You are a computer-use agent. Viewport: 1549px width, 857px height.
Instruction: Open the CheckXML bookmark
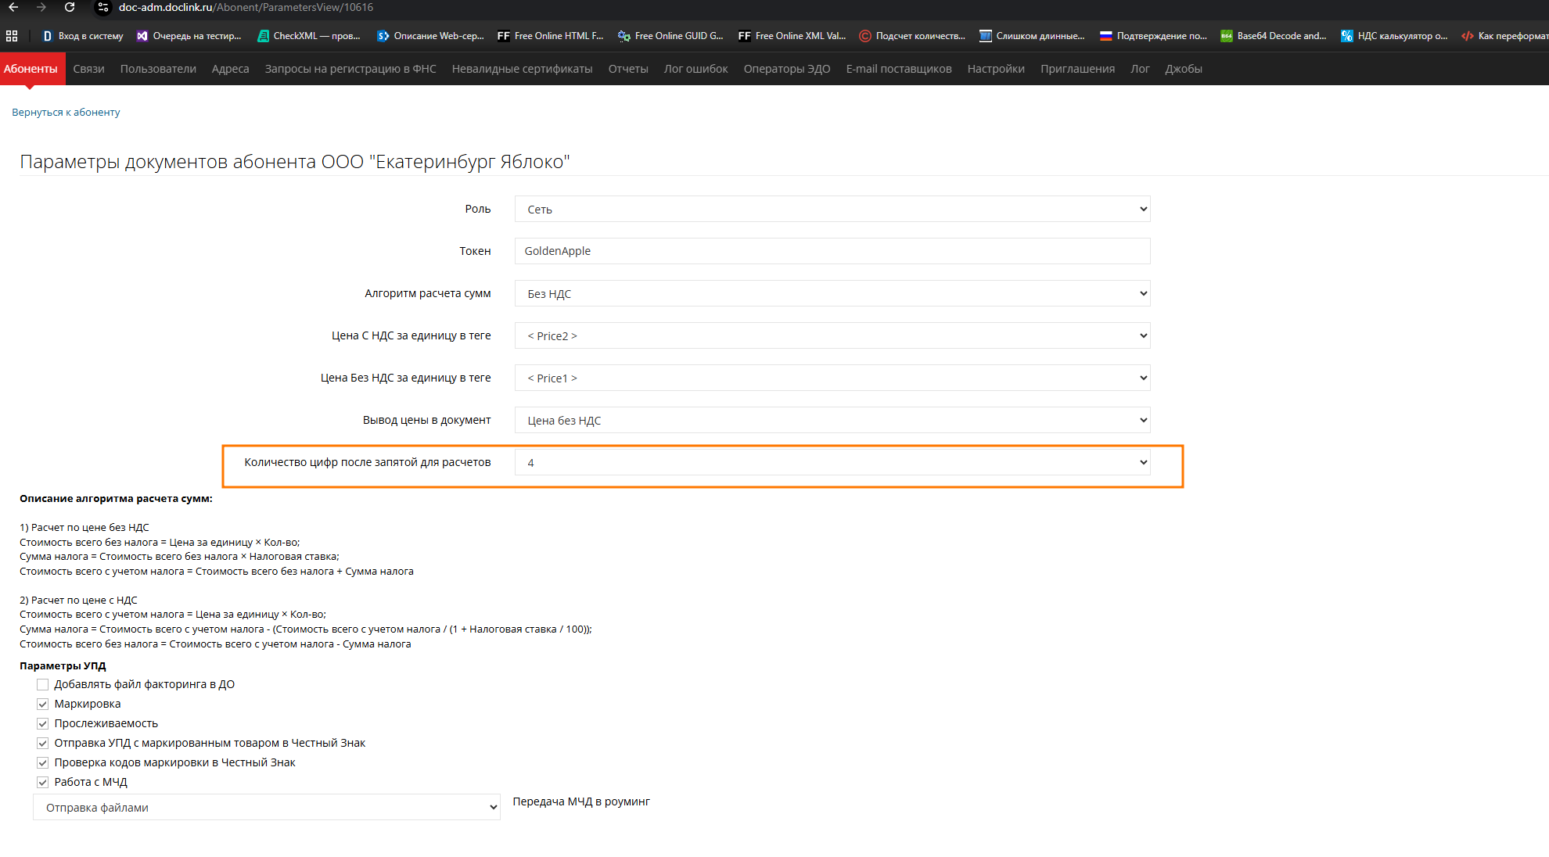(x=308, y=36)
